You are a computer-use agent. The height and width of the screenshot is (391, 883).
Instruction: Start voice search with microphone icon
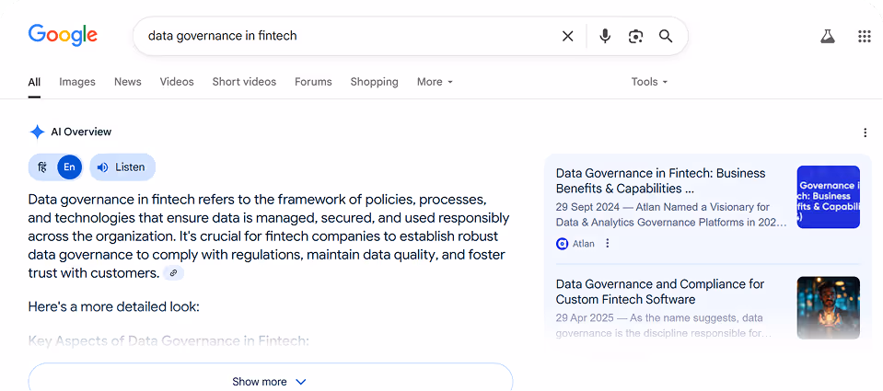click(x=605, y=36)
